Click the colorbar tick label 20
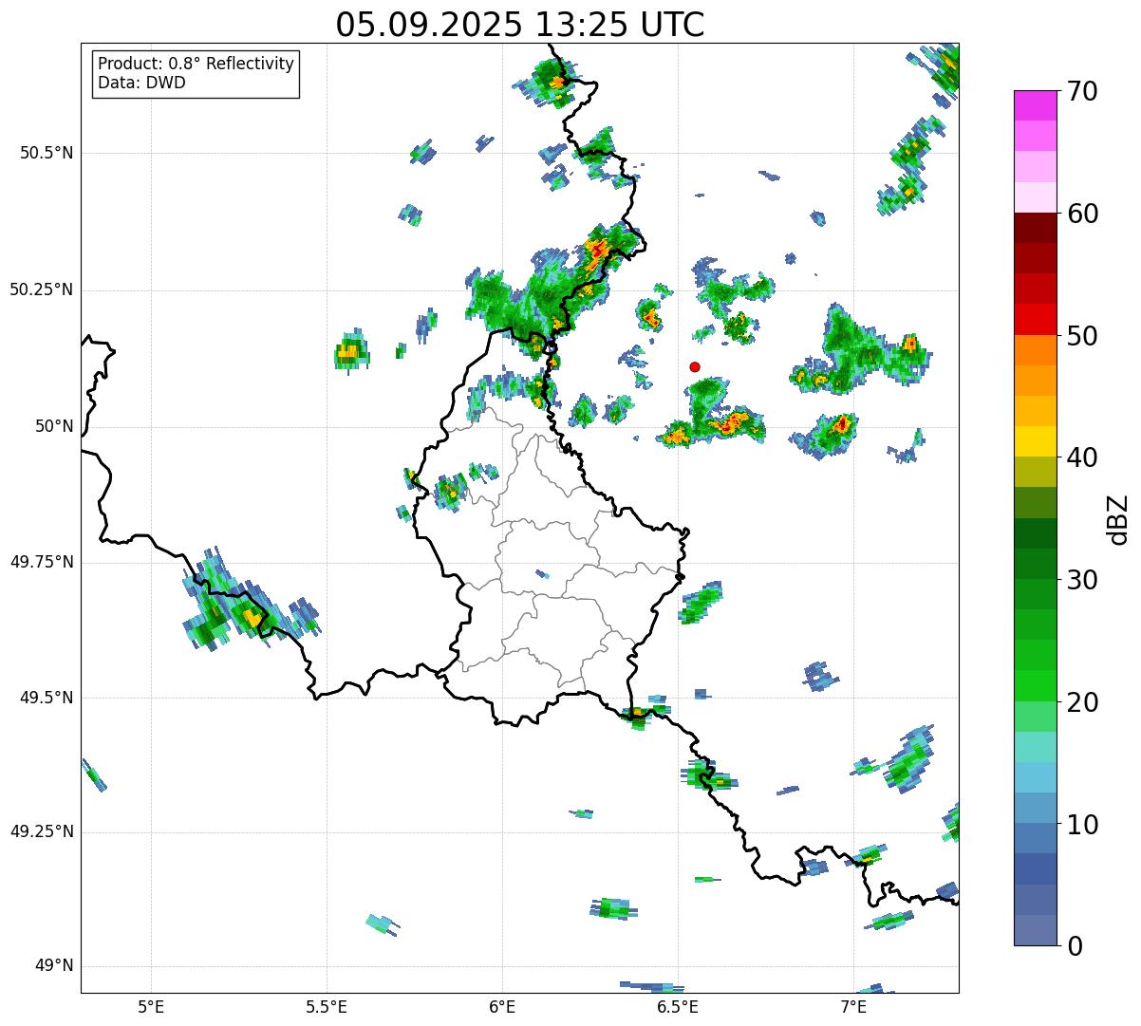This screenshot has width=1141, height=1026. coord(1082,702)
